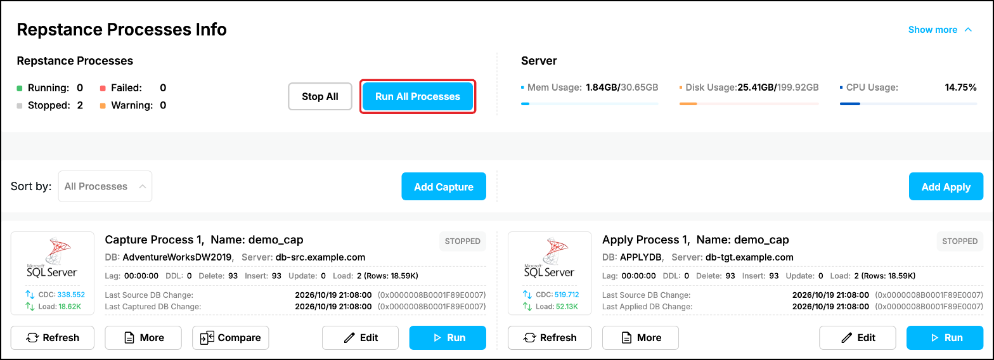Viewport: 994px width, 360px height.
Task: Run Apply Process 1
Action: point(945,338)
